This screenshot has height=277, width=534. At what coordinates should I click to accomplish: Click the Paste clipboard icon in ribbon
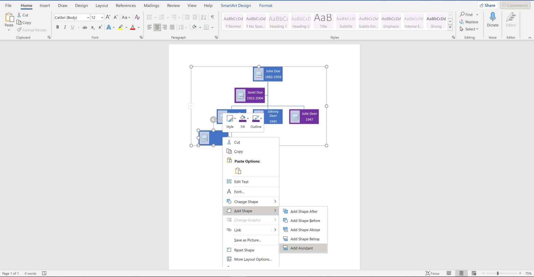9,17
